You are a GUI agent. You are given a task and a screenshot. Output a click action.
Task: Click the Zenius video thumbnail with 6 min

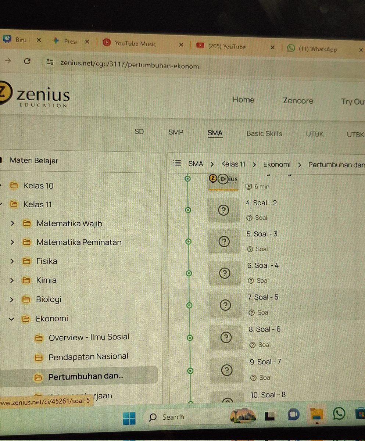pos(223,181)
